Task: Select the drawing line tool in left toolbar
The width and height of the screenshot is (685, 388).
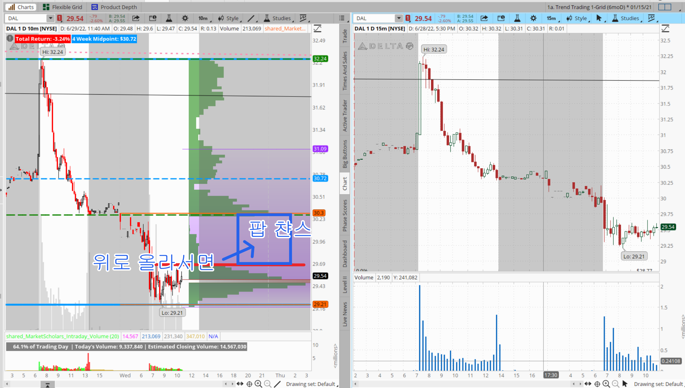Action: (251, 18)
